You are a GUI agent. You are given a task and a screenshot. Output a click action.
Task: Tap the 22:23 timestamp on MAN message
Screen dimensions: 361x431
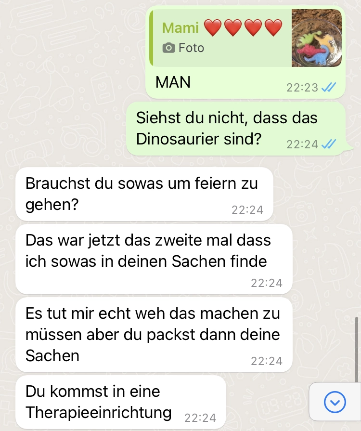click(x=302, y=88)
